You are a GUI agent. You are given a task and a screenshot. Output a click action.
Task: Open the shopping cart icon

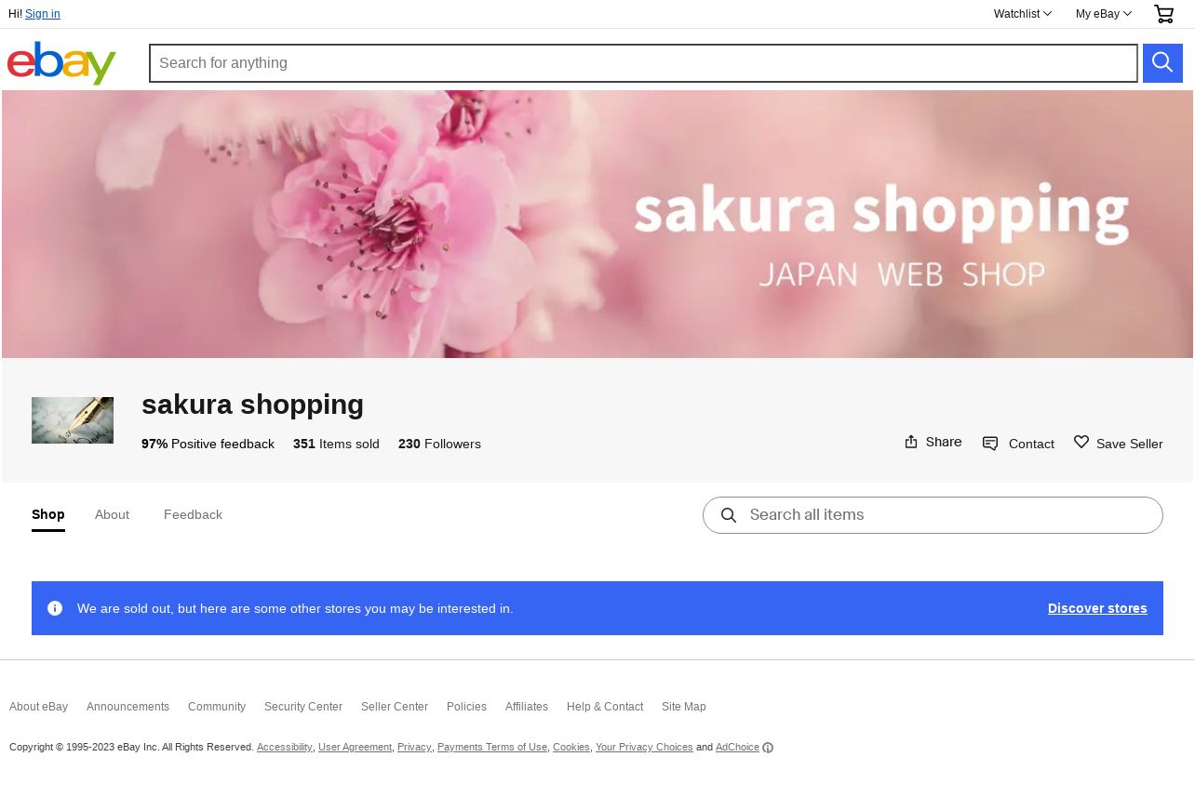(x=1163, y=14)
